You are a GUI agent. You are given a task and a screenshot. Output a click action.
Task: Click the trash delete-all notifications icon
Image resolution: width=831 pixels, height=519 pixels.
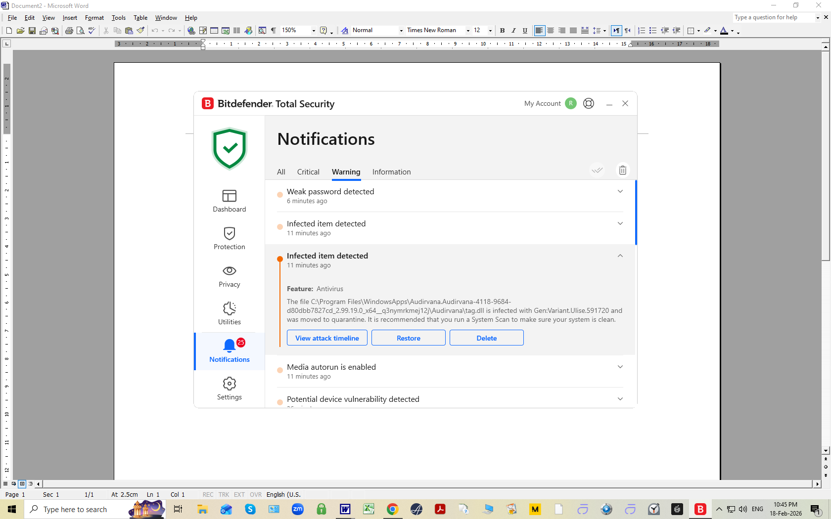(x=623, y=171)
